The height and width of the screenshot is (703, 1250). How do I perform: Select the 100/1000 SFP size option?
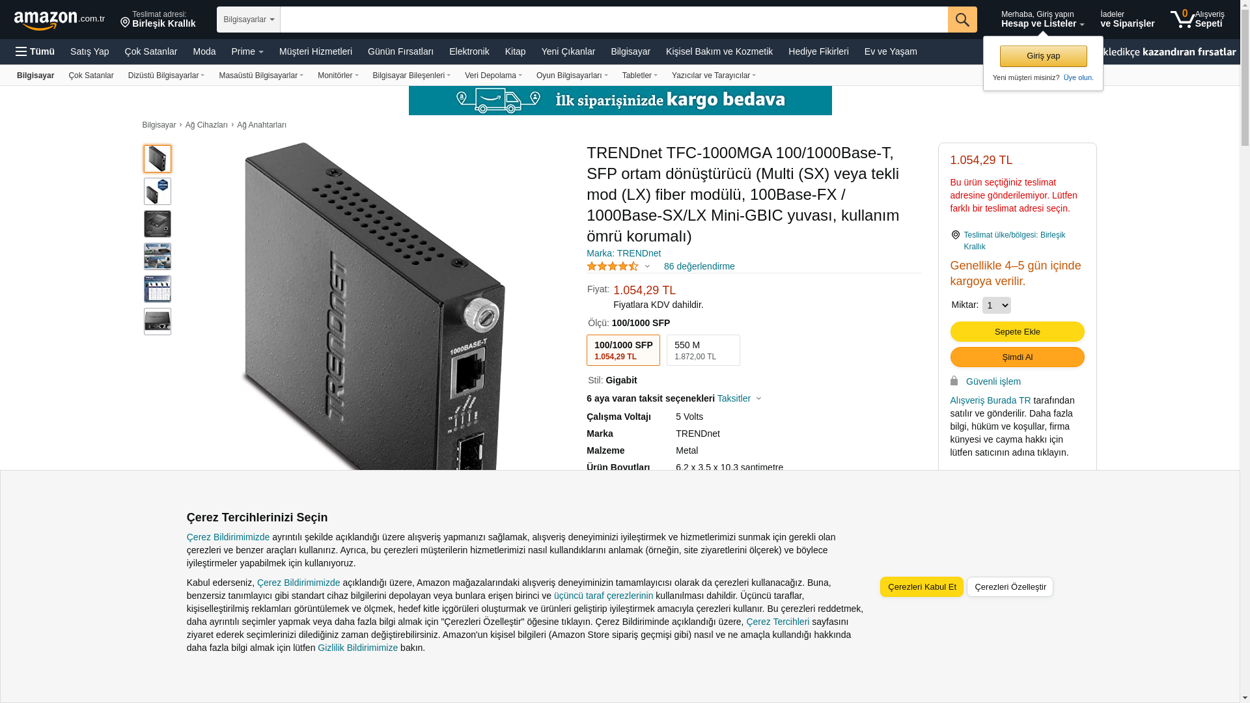[623, 350]
